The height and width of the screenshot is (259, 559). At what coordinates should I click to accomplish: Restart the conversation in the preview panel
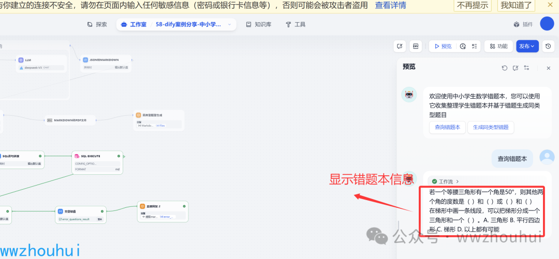click(505, 68)
